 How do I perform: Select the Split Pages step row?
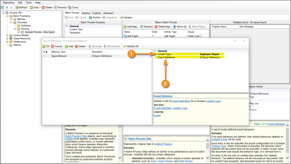coord(166,36)
